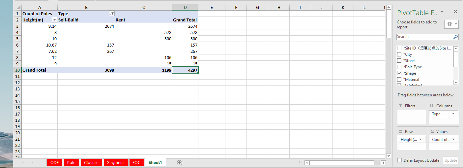Click the horizontal scrollbar thumb

click(342, 163)
